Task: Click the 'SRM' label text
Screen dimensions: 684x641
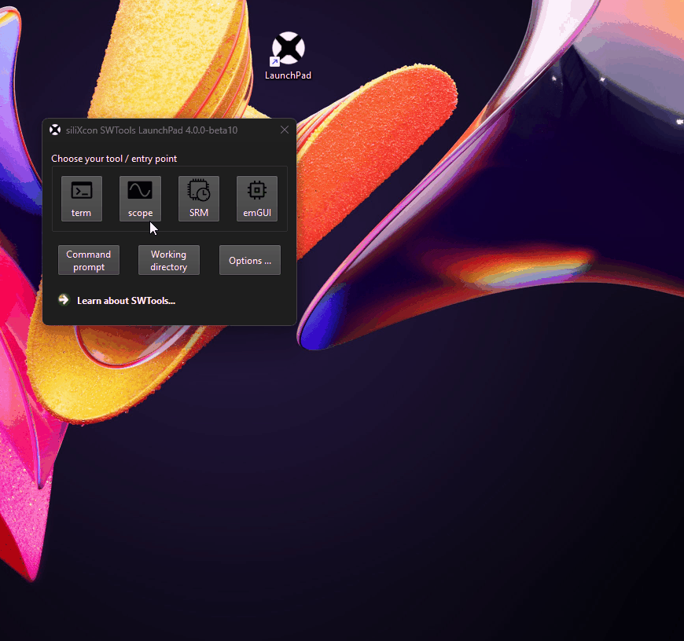Action: point(198,213)
